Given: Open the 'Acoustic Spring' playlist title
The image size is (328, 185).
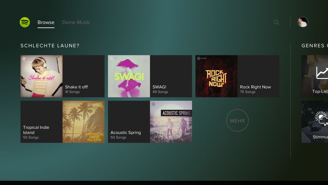Looking at the screenshot, I should pos(126,132).
